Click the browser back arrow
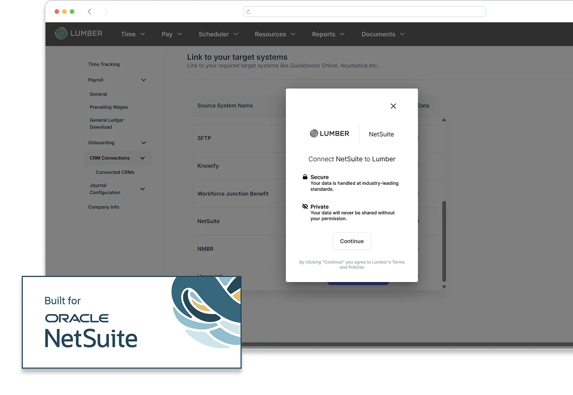 click(x=90, y=11)
